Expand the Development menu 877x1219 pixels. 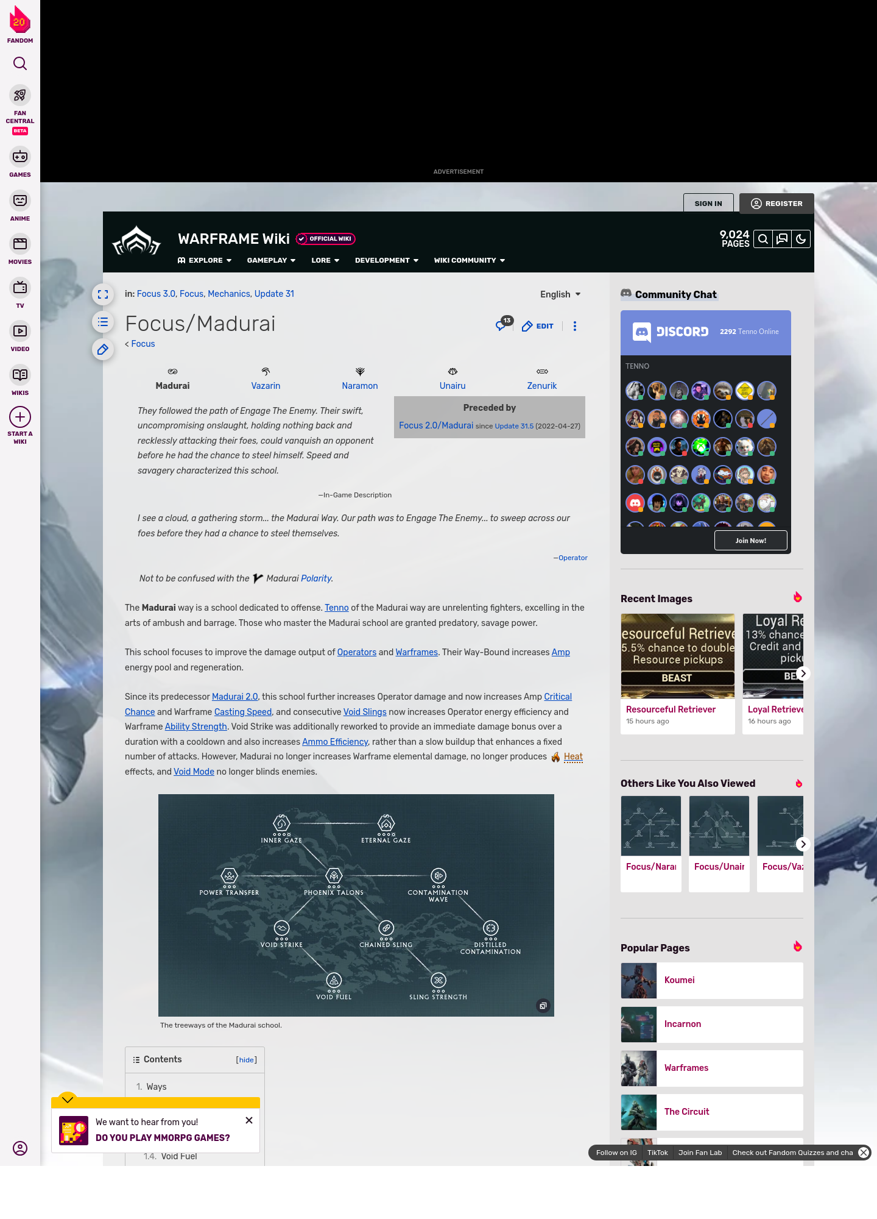click(387, 260)
